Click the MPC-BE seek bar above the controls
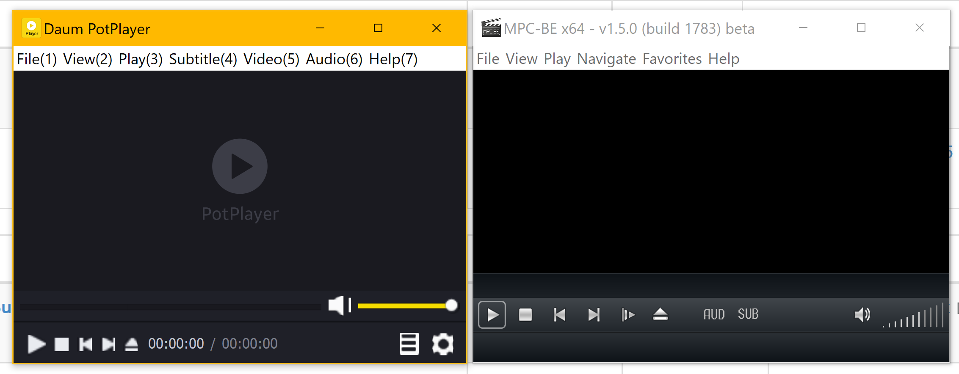Screen dimensions: 959x374 pos(711,286)
